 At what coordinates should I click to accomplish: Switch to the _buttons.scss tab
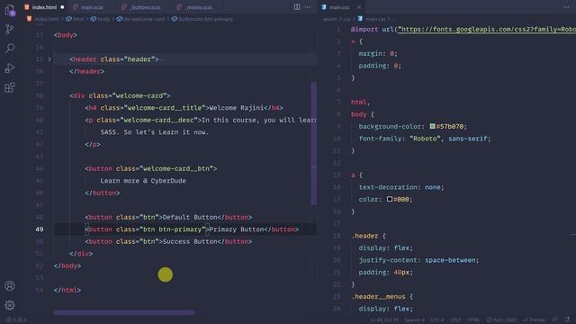click(145, 7)
